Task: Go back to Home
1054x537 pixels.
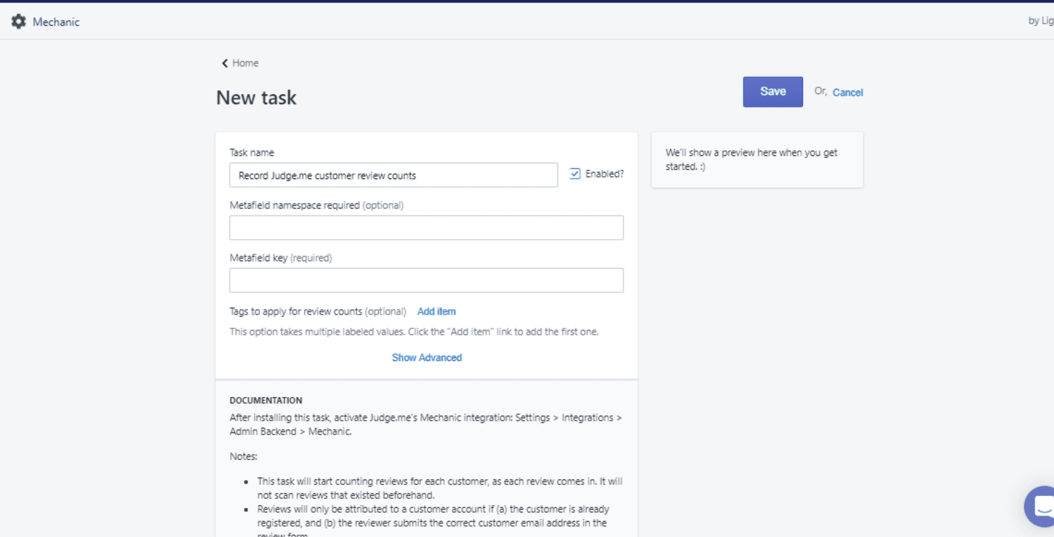Action: click(245, 63)
